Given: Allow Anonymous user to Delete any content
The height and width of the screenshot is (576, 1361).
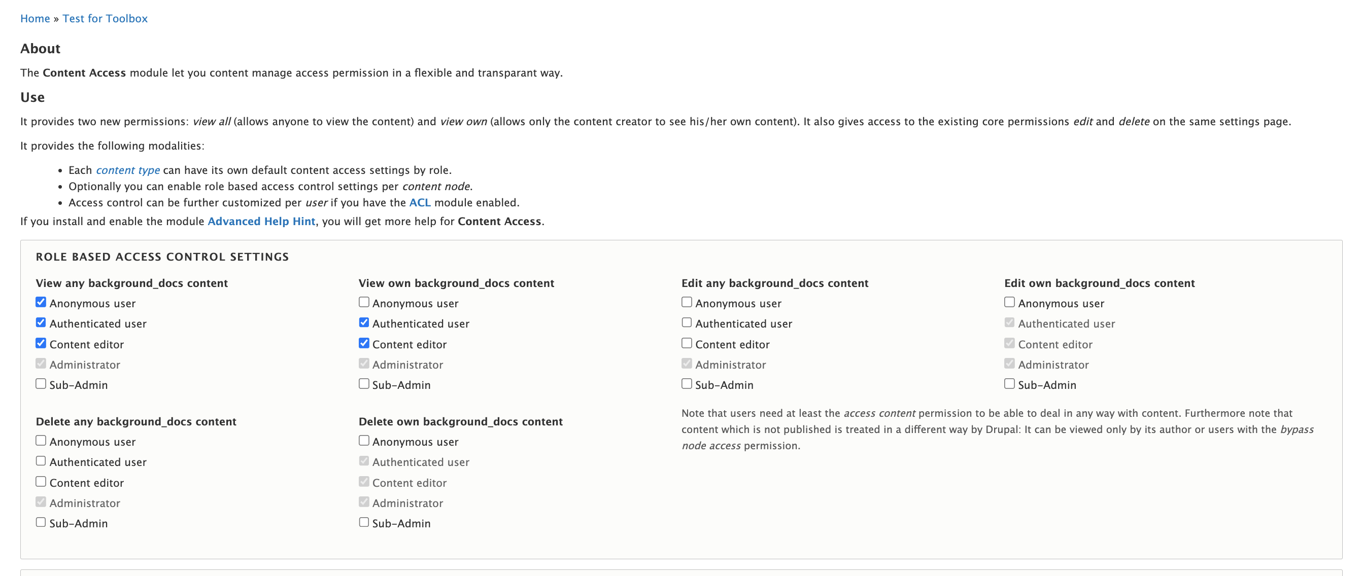Looking at the screenshot, I should click(41, 440).
